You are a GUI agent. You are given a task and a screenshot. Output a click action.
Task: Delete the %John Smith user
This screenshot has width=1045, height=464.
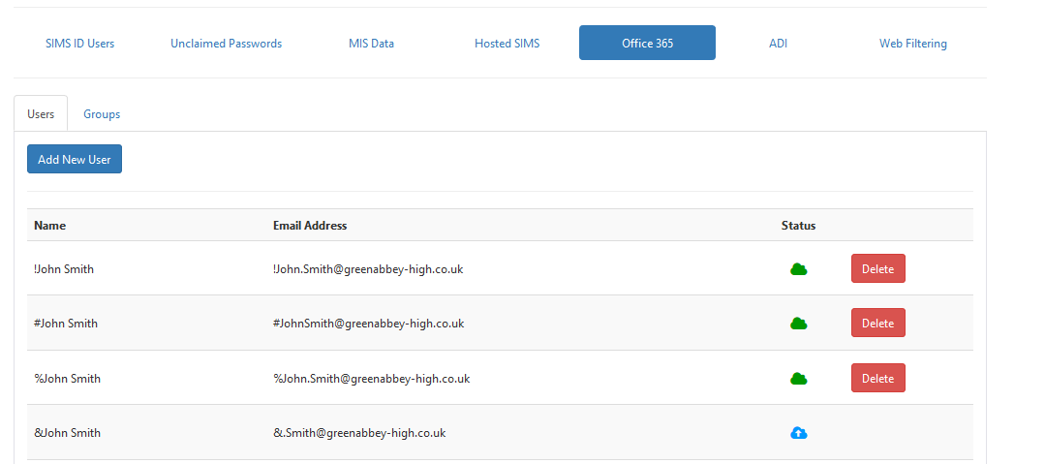pyautogui.click(x=877, y=378)
